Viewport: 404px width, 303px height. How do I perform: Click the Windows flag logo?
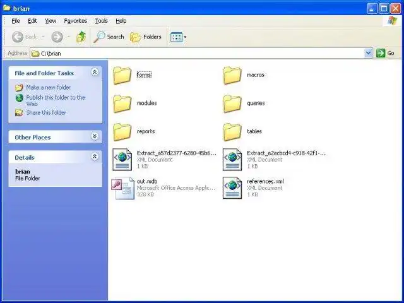point(392,21)
